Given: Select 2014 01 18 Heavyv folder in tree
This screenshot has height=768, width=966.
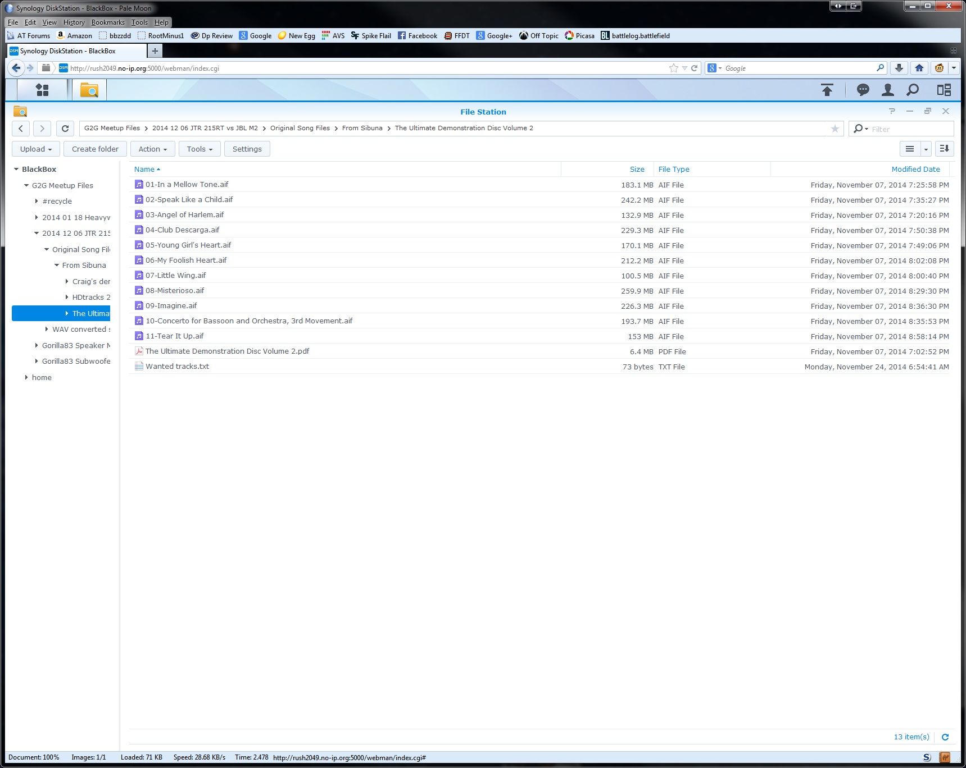Looking at the screenshot, I should (76, 217).
